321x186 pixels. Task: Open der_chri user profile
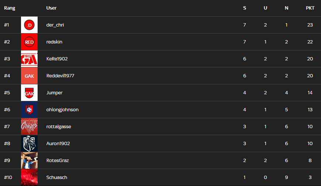(x=55, y=25)
